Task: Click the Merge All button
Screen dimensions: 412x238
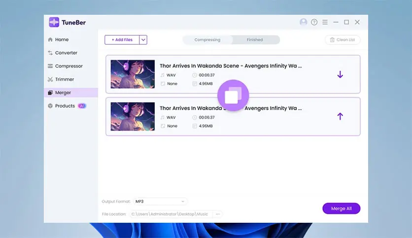Action: 342,208
